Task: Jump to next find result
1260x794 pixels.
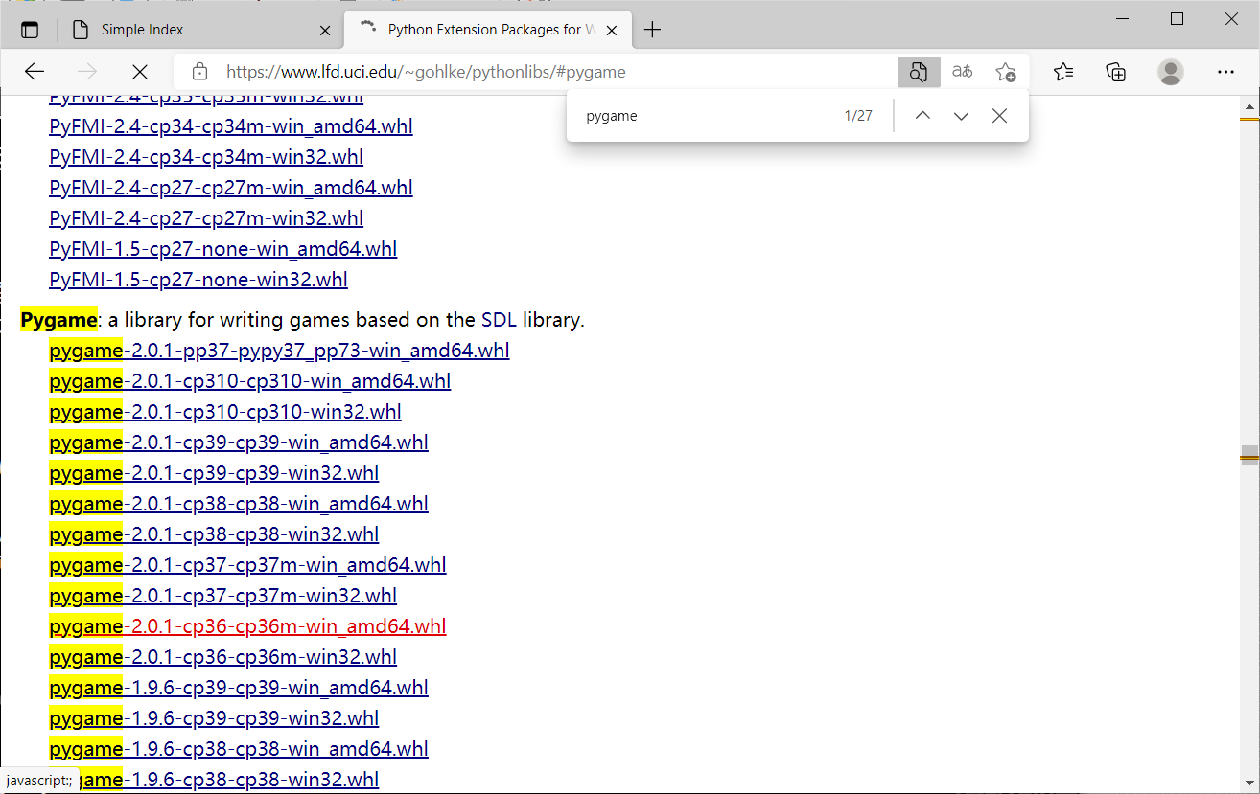Action: tap(961, 116)
